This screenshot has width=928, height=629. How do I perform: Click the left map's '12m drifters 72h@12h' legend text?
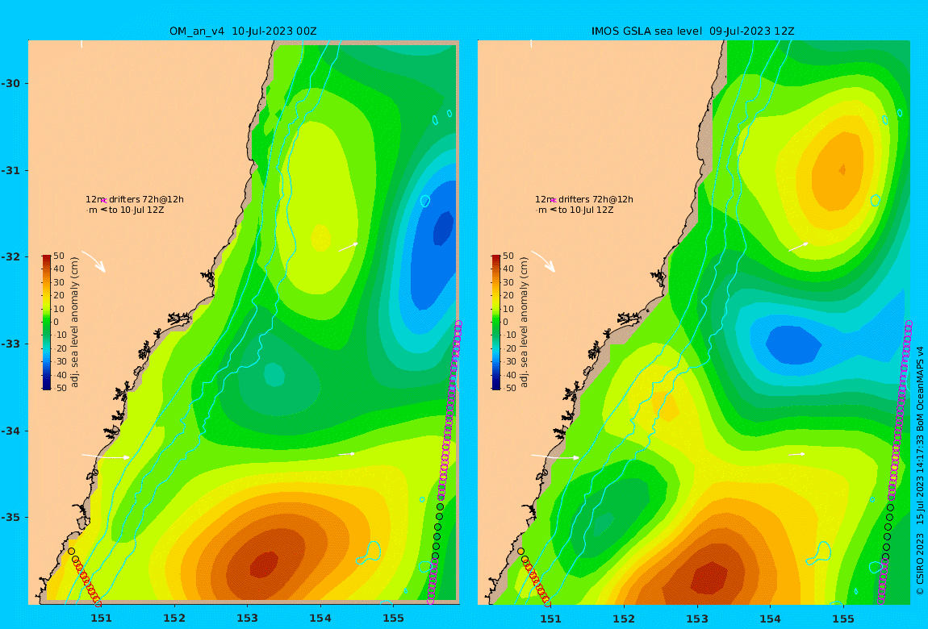click(135, 199)
